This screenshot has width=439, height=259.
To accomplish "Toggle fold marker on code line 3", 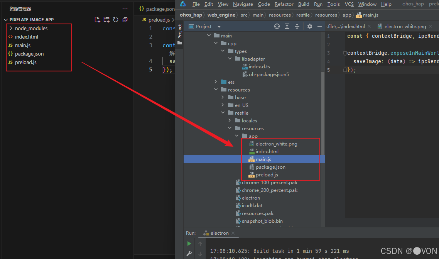I will [345, 53].
